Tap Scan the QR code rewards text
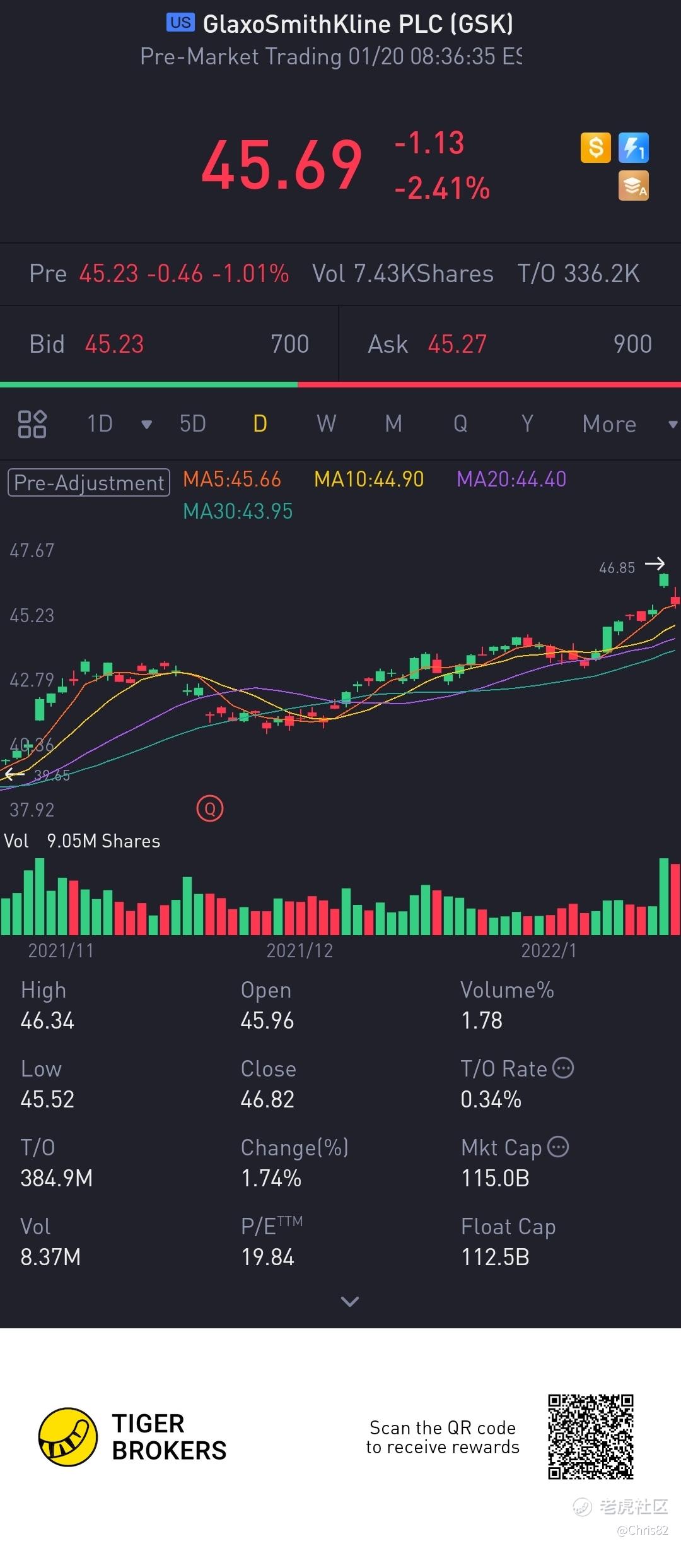The image size is (681, 1546). click(443, 1437)
